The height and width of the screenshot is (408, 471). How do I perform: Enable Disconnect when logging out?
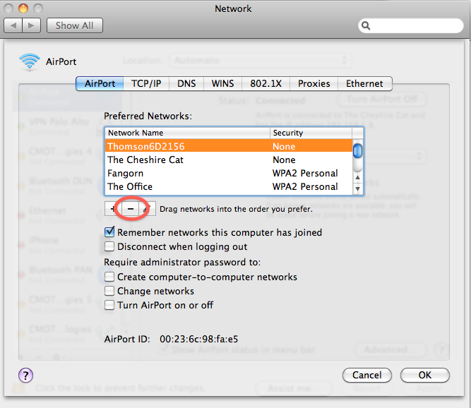click(109, 246)
